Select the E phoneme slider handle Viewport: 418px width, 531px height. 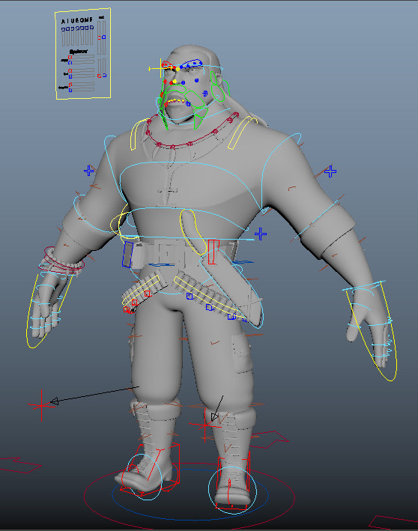pos(78,28)
